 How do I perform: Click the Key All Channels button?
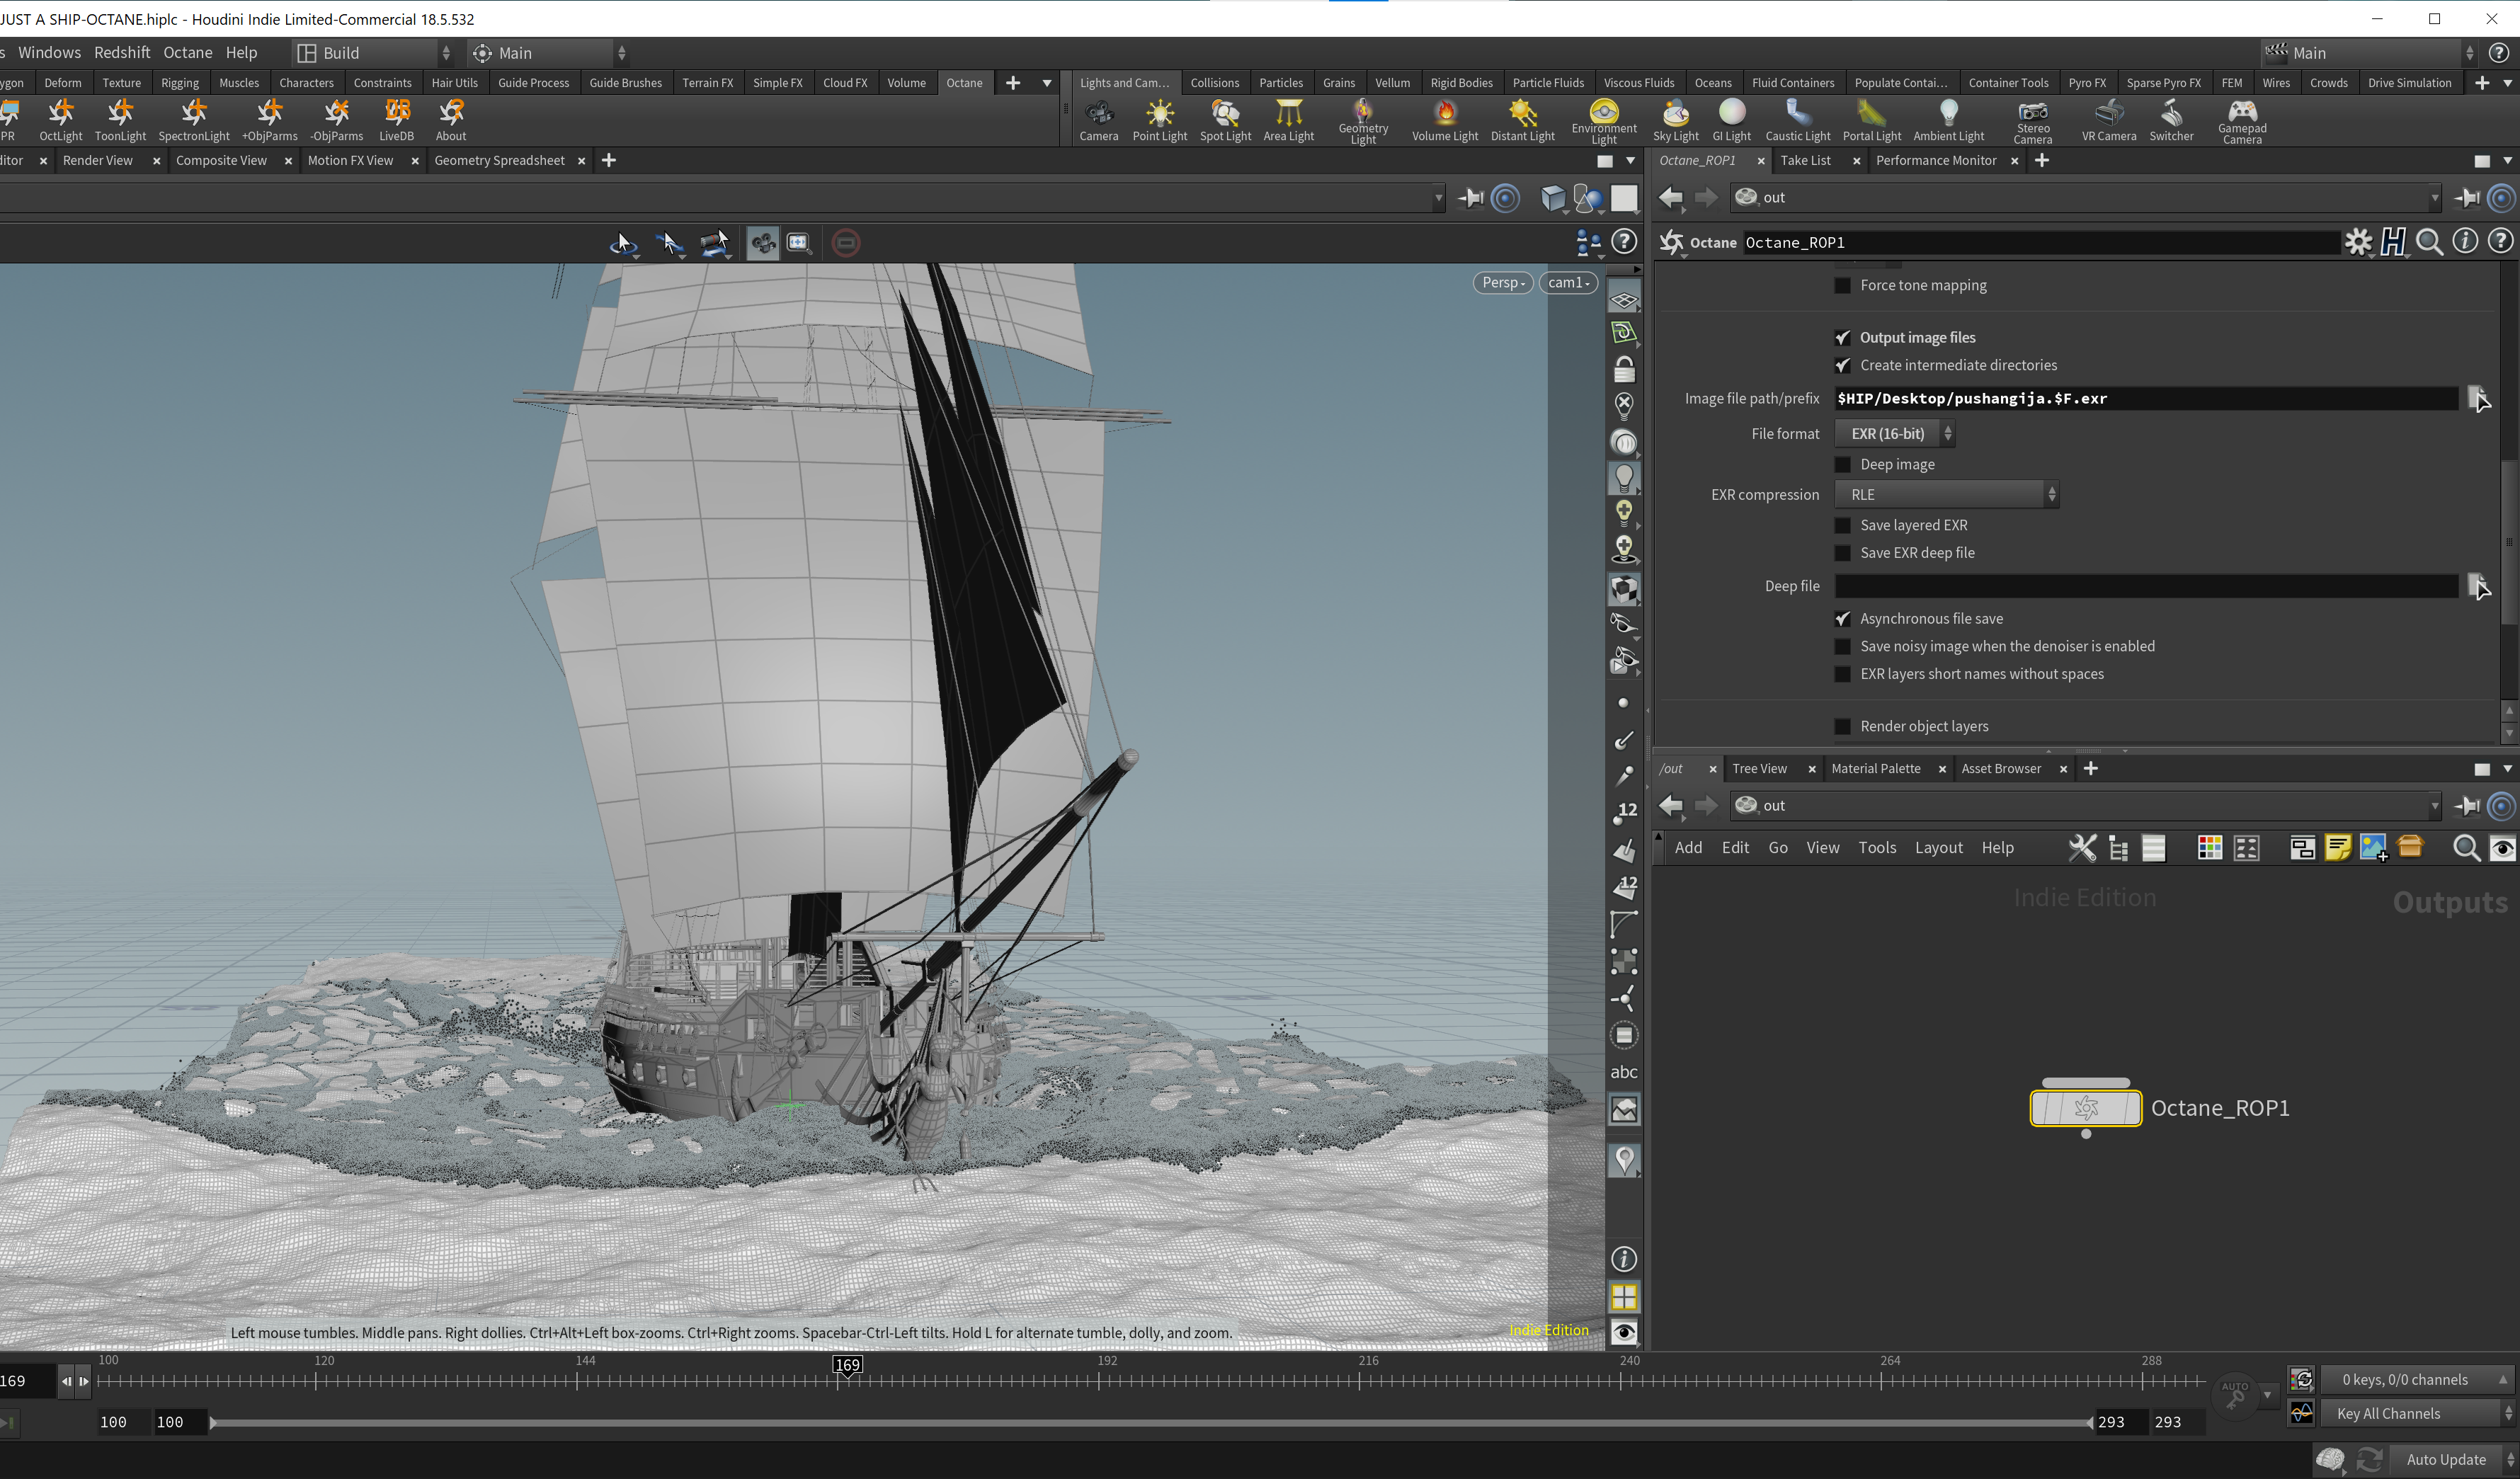point(2388,1413)
